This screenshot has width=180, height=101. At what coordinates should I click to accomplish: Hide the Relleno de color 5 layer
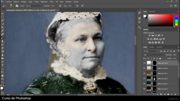[144, 84]
